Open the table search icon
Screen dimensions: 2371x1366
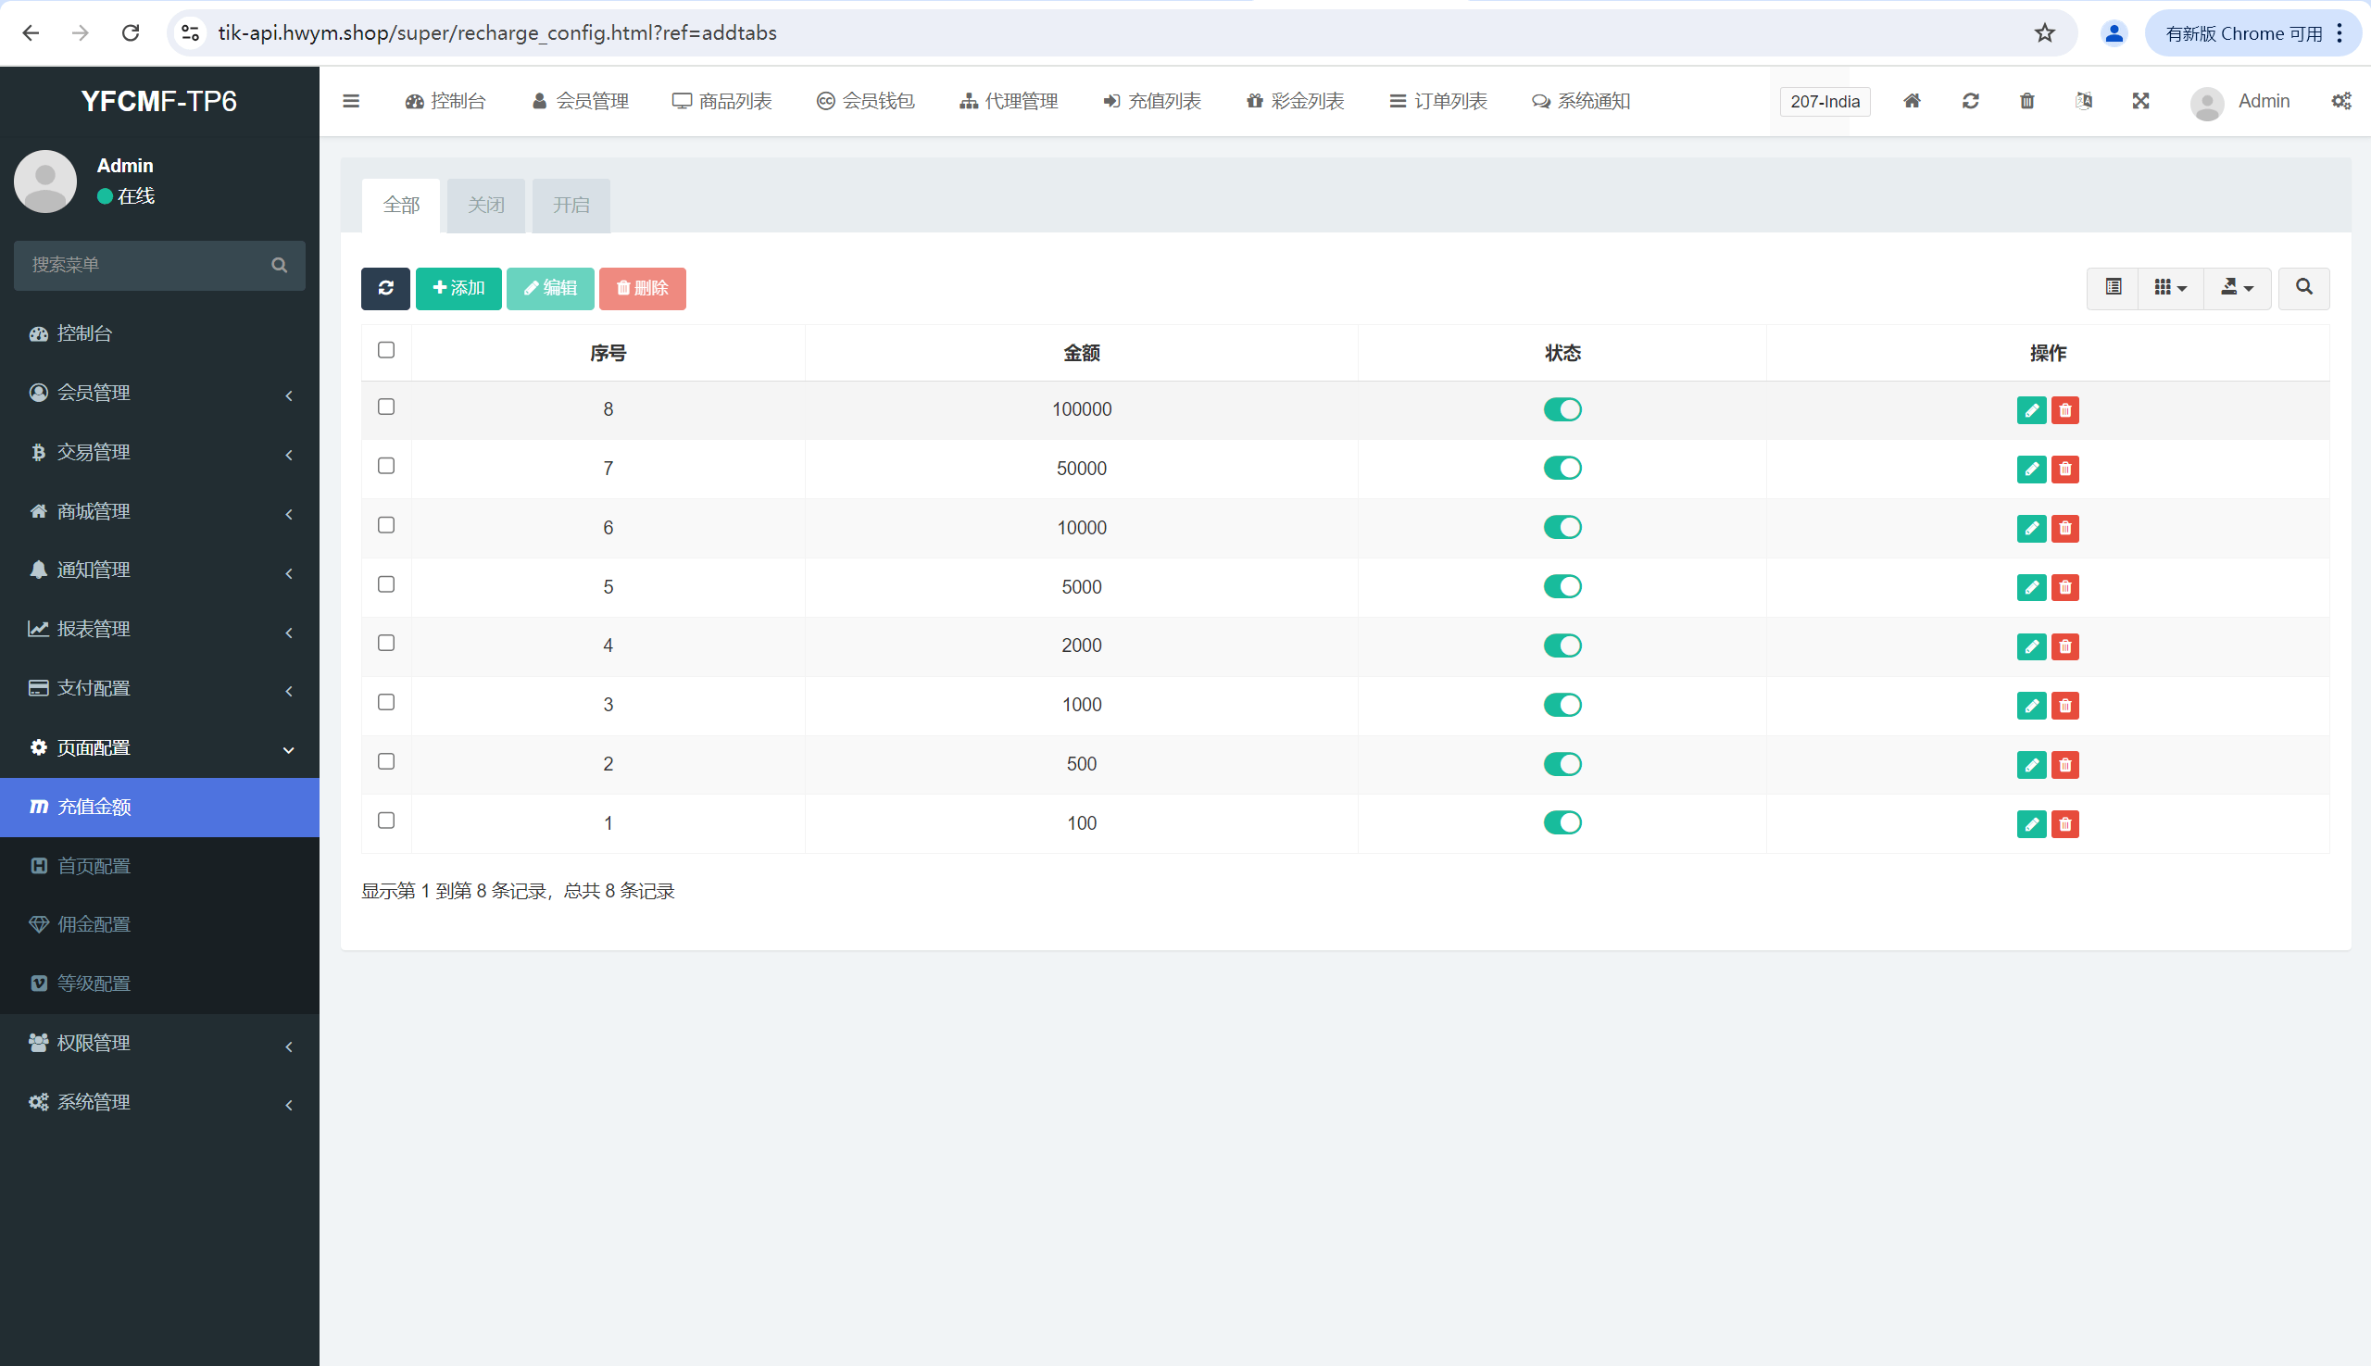(x=2302, y=288)
